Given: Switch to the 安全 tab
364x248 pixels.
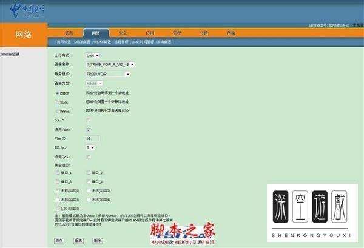Looking at the screenshot, I should pyautogui.click(x=123, y=33).
